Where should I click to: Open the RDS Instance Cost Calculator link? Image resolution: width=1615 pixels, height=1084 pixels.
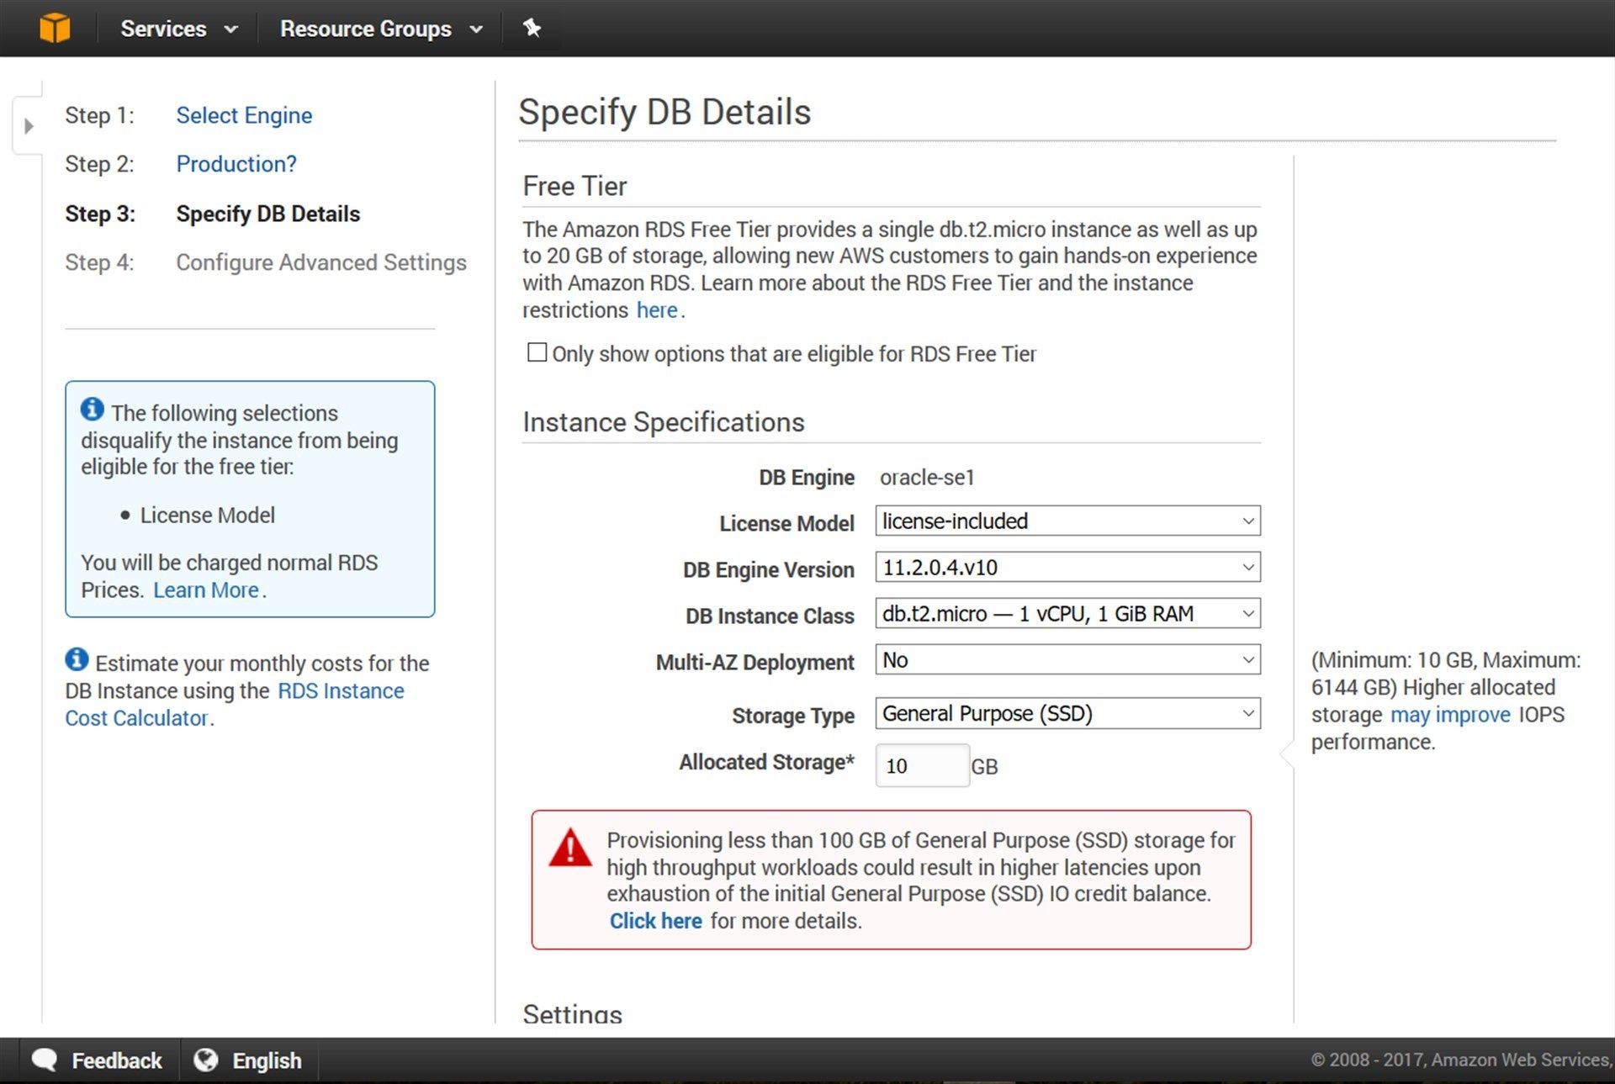[x=235, y=705]
